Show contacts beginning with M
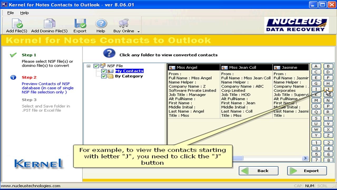This screenshot has width=337, height=190. (316, 101)
